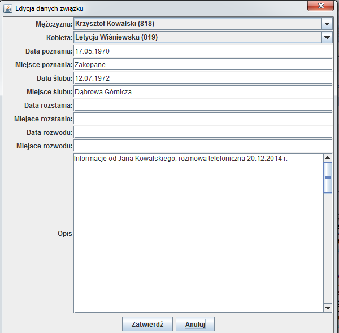The width and height of the screenshot is (339, 333).
Task: Click the Opis label
Action: tap(64, 234)
